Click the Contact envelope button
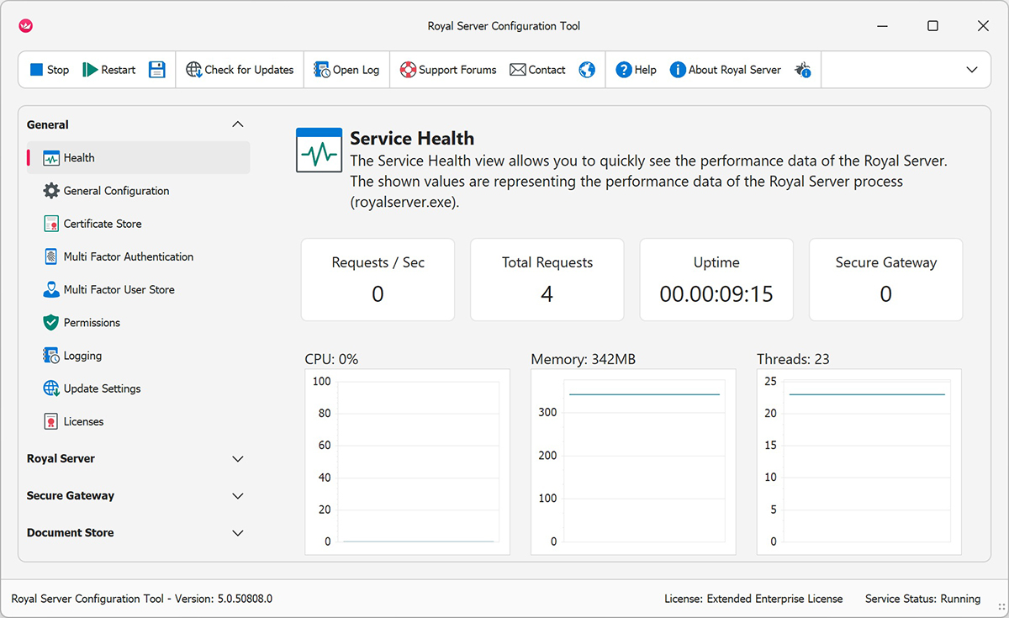Image resolution: width=1009 pixels, height=618 pixels. pos(537,70)
